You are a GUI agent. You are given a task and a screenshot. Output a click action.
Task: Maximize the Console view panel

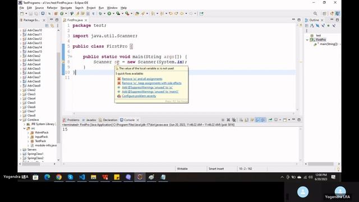click(x=299, y=120)
